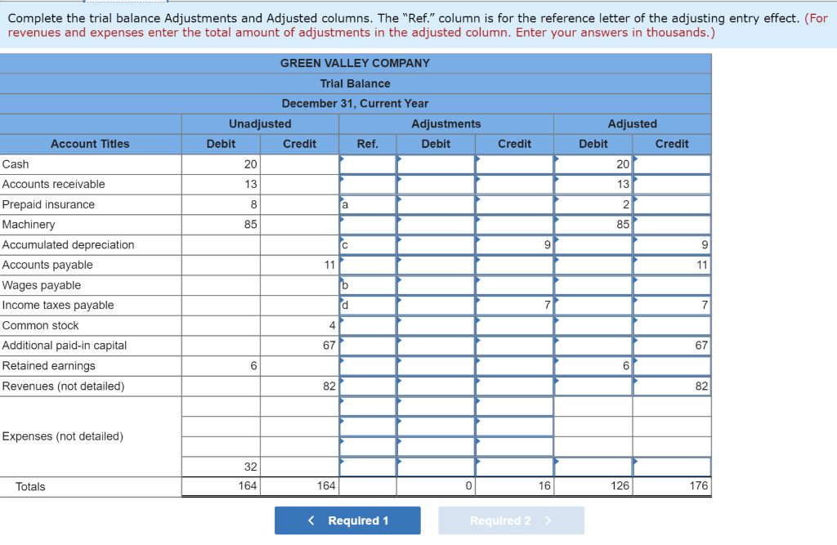
Task: Click Adjustments Debit field for Accounts receivable
Action: [436, 184]
